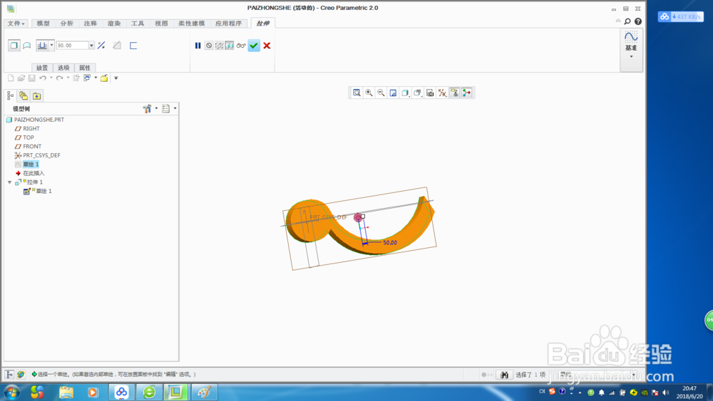
Task: Click the close window folder icon
Action: 104,78
